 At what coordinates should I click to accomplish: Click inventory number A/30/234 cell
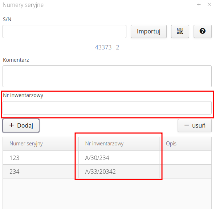[119, 158]
